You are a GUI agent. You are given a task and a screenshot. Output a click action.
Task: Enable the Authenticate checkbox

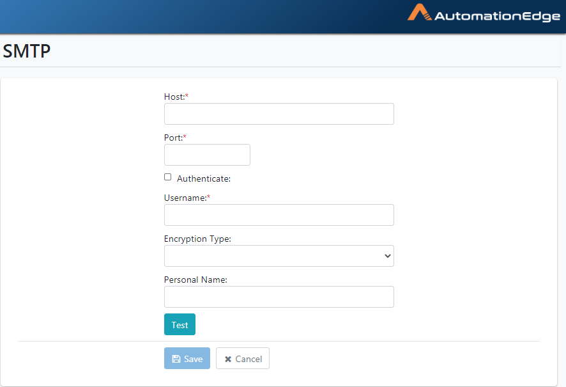pos(167,177)
